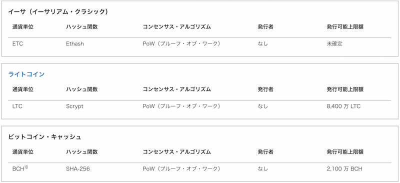Click the ※ footnote mark next to BCH
400x183 pixels.
(x=26, y=167)
